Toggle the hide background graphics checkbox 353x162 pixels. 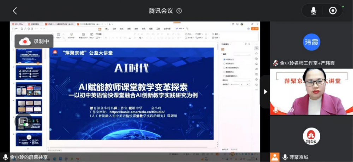(x=224, y=76)
